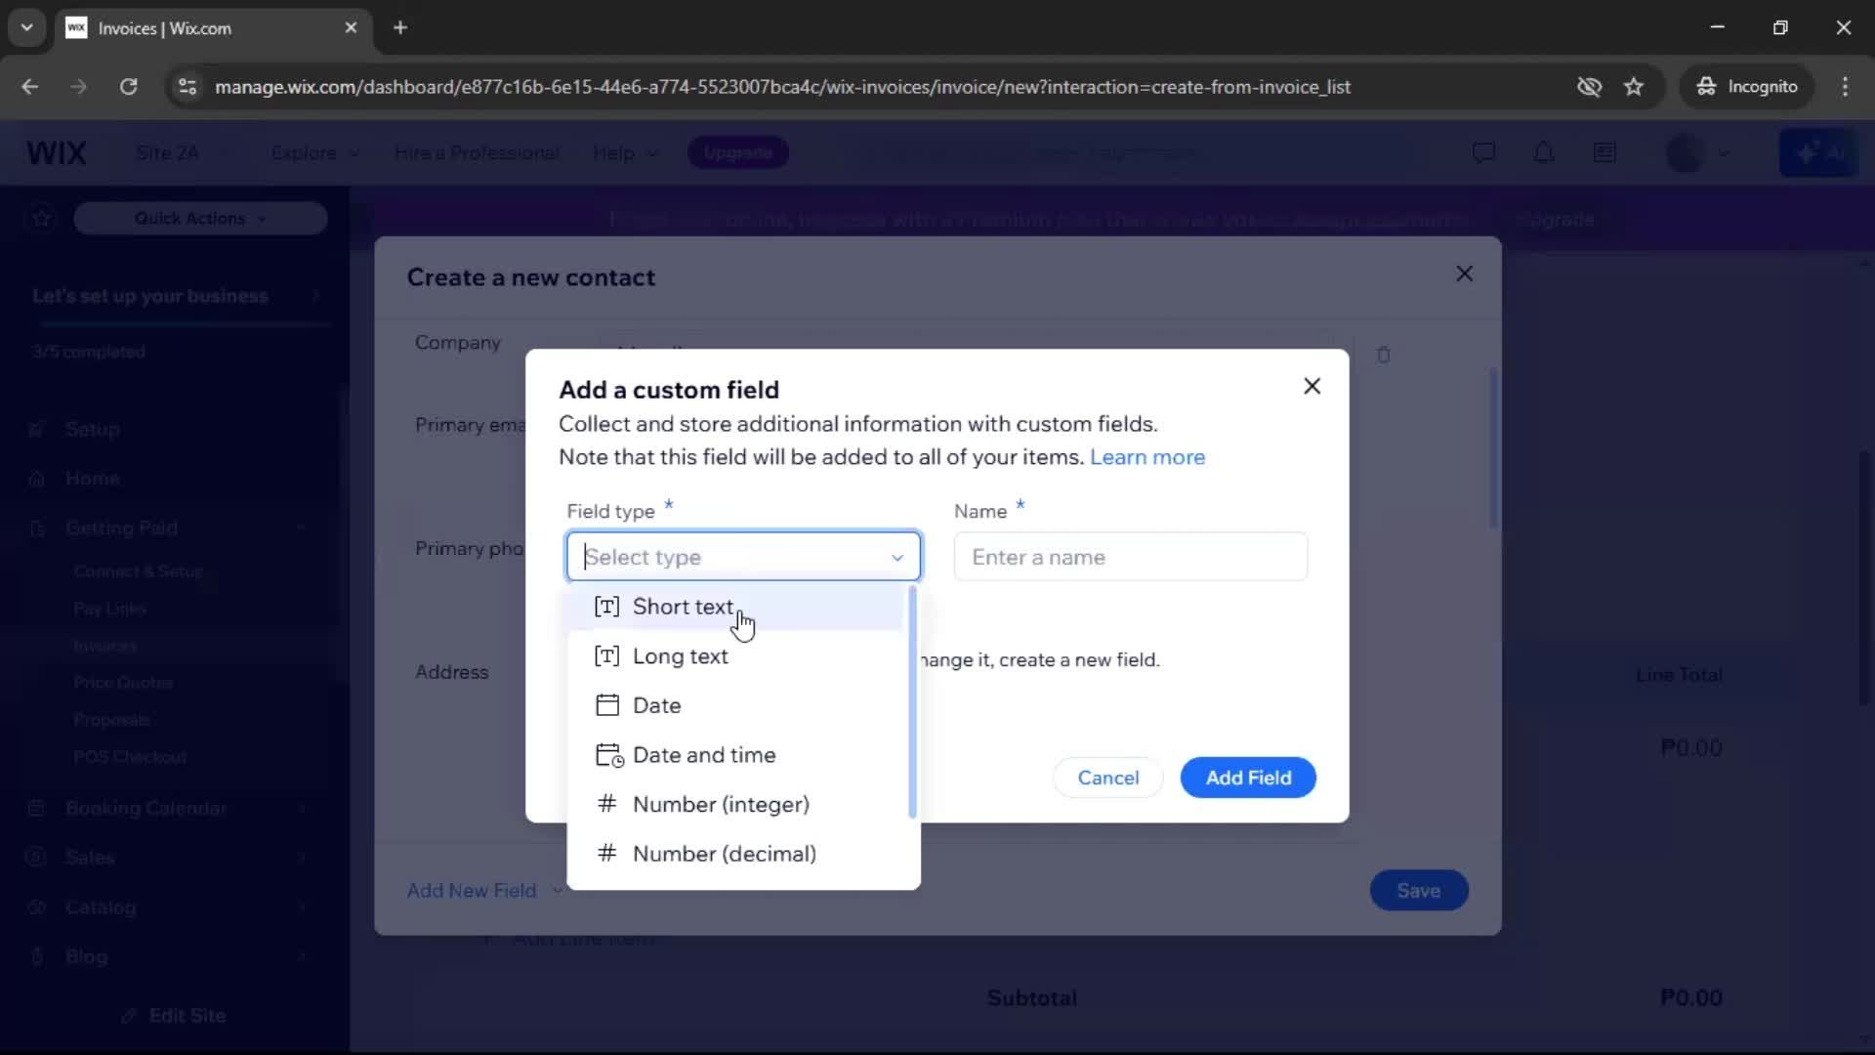Click the tracking protection eye icon
Screen dimensions: 1875x1055
pos(1589,87)
